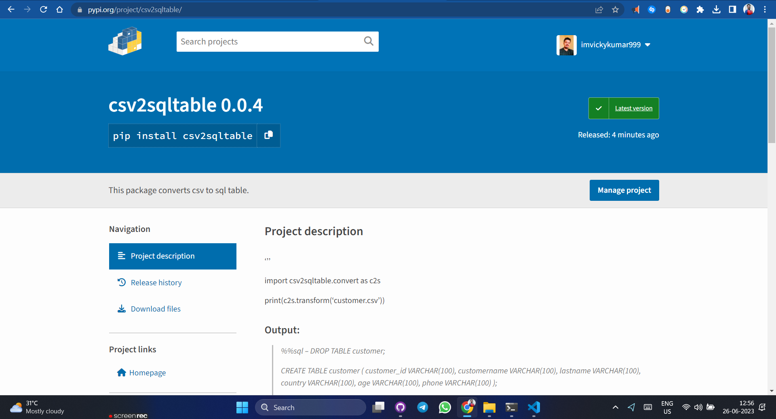The image size is (776, 419).
Task: Copy pip install command to clipboard
Action: click(268, 135)
